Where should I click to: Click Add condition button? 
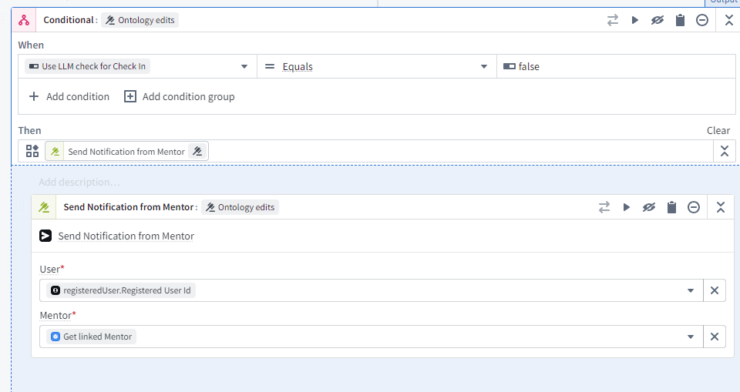[69, 97]
